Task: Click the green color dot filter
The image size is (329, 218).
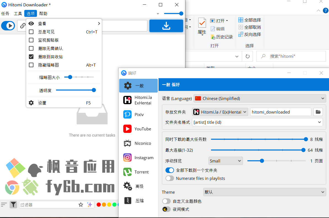Action: (x=114, y=204)
